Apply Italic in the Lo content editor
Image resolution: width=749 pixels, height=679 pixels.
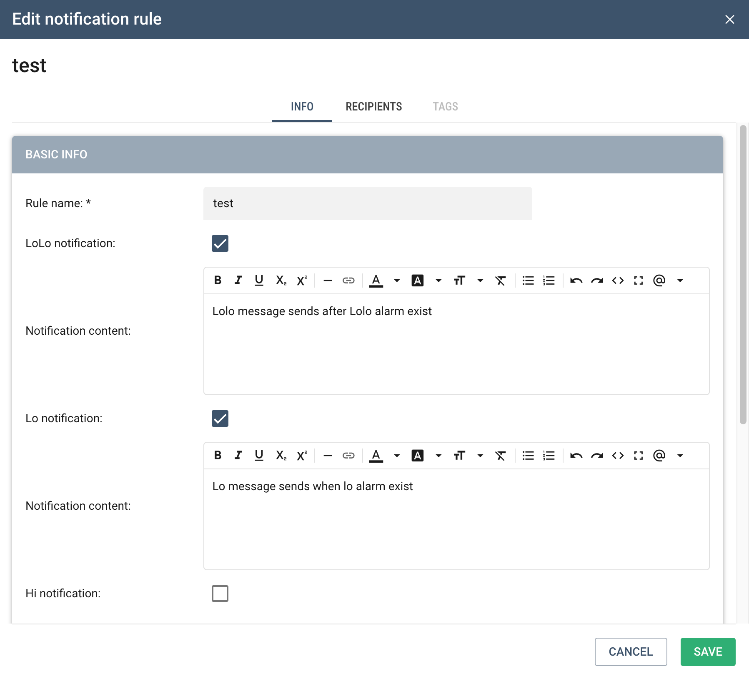[x=238, y=456]
